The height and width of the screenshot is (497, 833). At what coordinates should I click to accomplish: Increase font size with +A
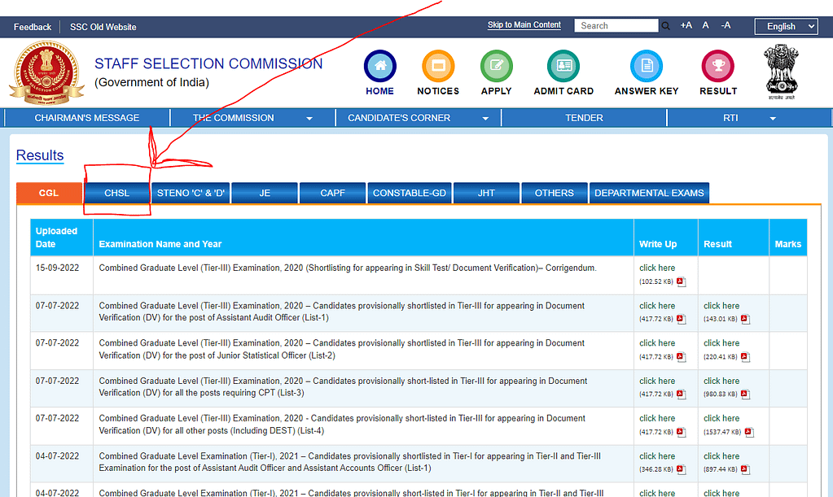point(686,25)
